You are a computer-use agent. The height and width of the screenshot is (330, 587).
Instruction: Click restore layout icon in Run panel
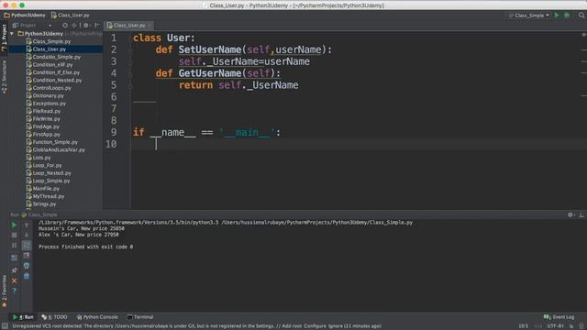pos(14,258)
